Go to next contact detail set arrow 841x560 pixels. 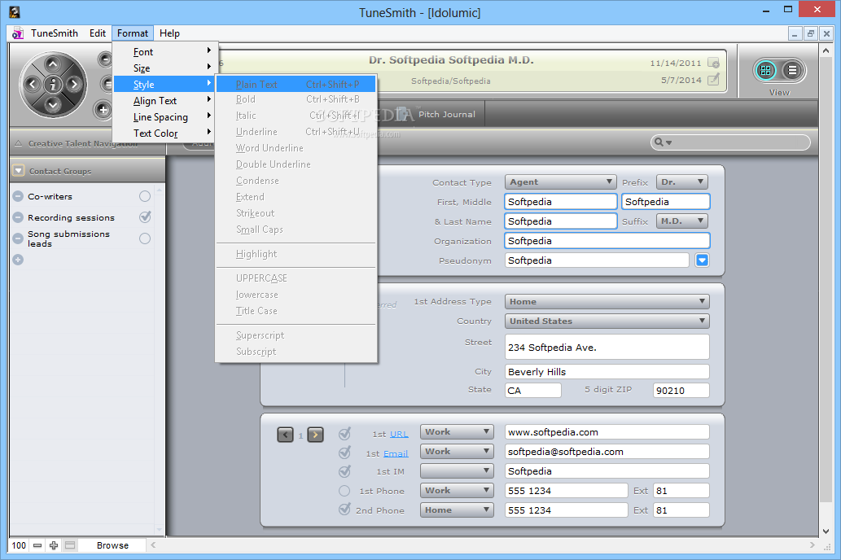coord(315,435)
